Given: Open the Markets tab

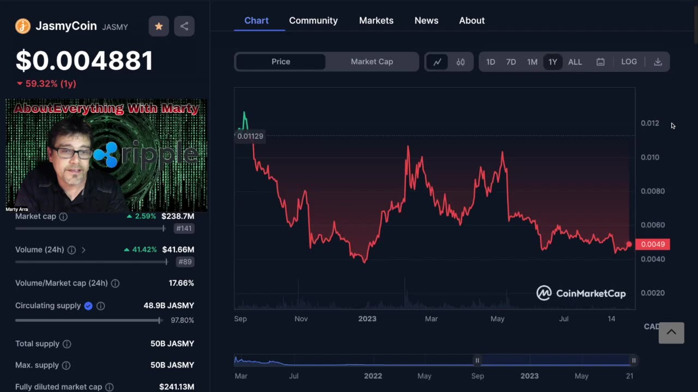Looking at the screenshot, I should tap(376, 21).
